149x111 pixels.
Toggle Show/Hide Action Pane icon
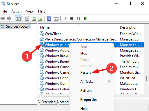click(56, 19)
